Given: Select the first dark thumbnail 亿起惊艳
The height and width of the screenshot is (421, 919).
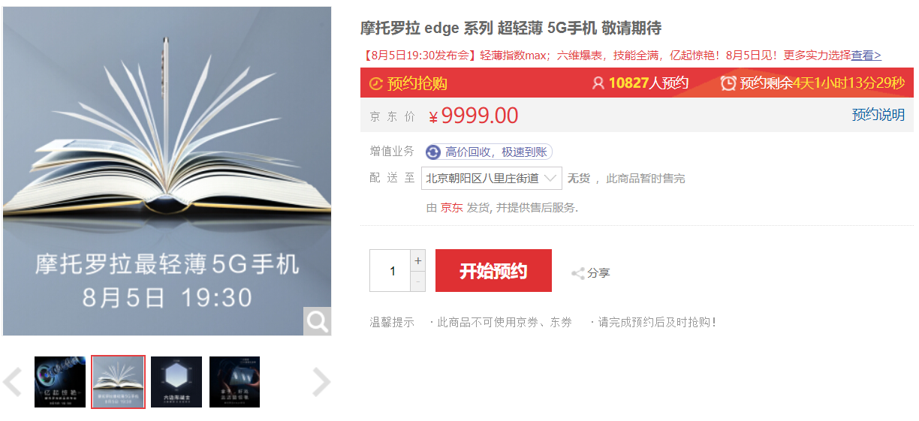Looking at the screenshot, I should click(x=60, y=382).
